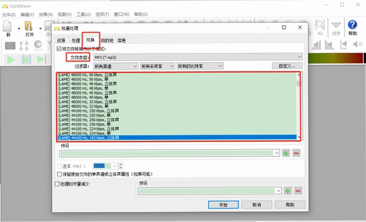The image size is (366, 222).
Task: Click the speaker icon with falling ramp
Action: pos(330,45)
